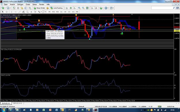This screenshot has width=180, height=112.
Task: Select the crosshair tool
Action: (7, 12)
